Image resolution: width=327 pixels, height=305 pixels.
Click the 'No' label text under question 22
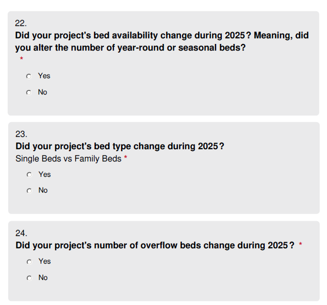pos(42,92)
